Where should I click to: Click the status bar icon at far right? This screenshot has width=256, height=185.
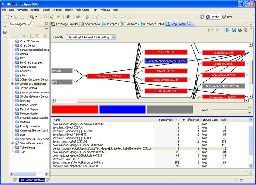(242, 180)
